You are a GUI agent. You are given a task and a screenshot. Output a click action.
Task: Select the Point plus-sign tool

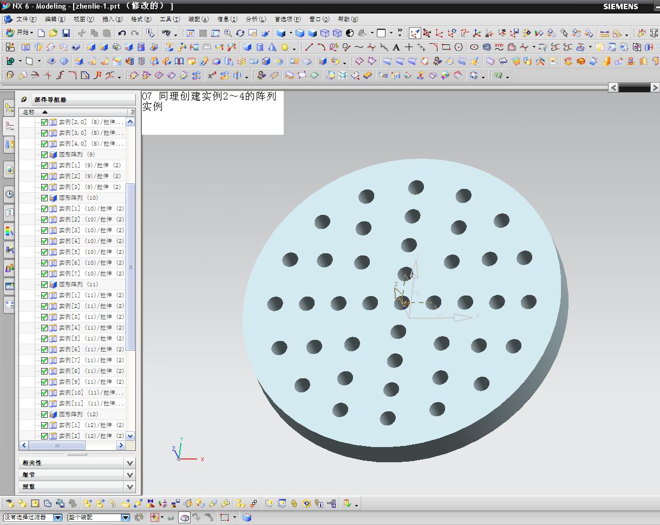[x=409, y=47]
